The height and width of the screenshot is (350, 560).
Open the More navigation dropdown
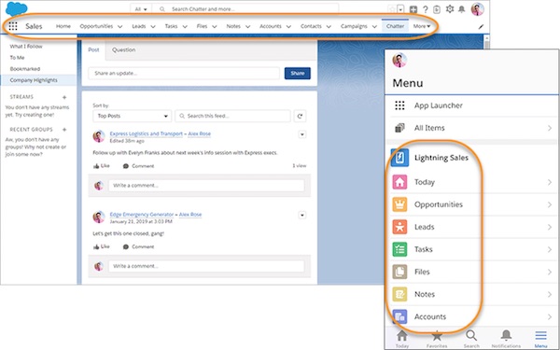click(x=422, y=26)
